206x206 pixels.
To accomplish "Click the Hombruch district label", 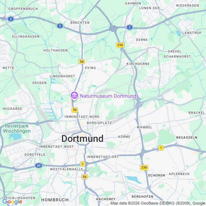I will click(55, 200).
